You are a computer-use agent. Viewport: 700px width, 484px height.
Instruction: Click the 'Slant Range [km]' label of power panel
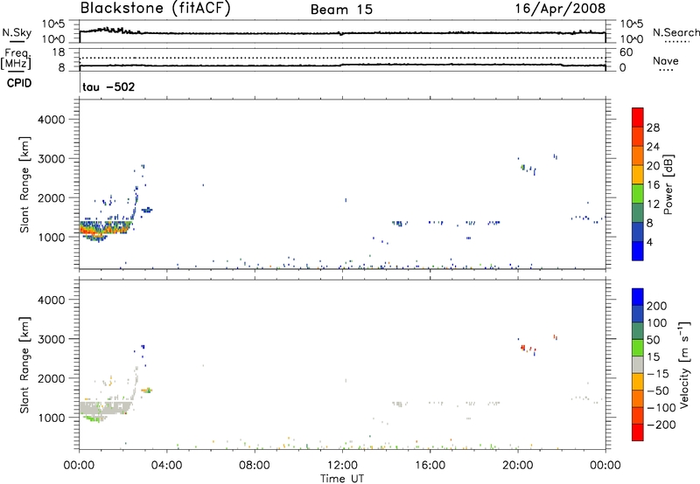pyautogui.click(x=24, y=184)
